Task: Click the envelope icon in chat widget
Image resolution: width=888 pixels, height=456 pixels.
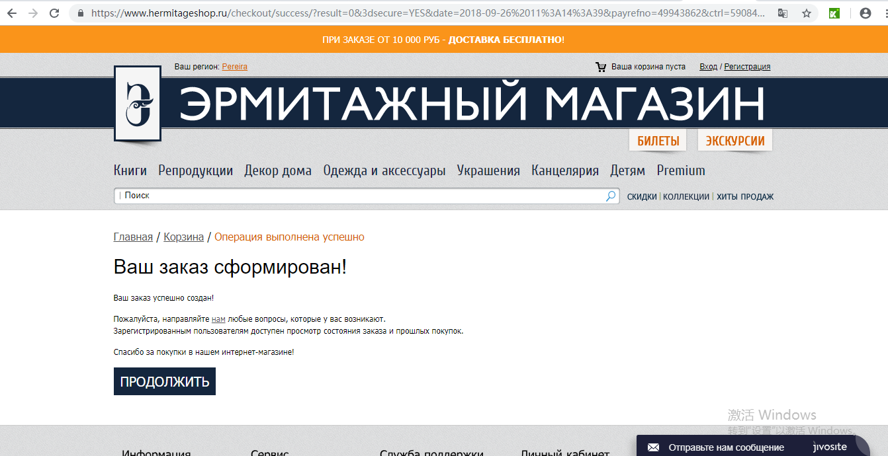Action: click(x=653, y=447)
